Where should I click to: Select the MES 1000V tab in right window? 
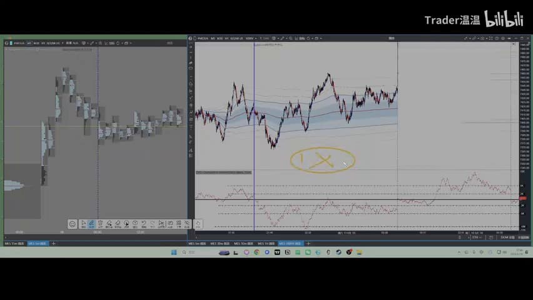tap(290, 244)
